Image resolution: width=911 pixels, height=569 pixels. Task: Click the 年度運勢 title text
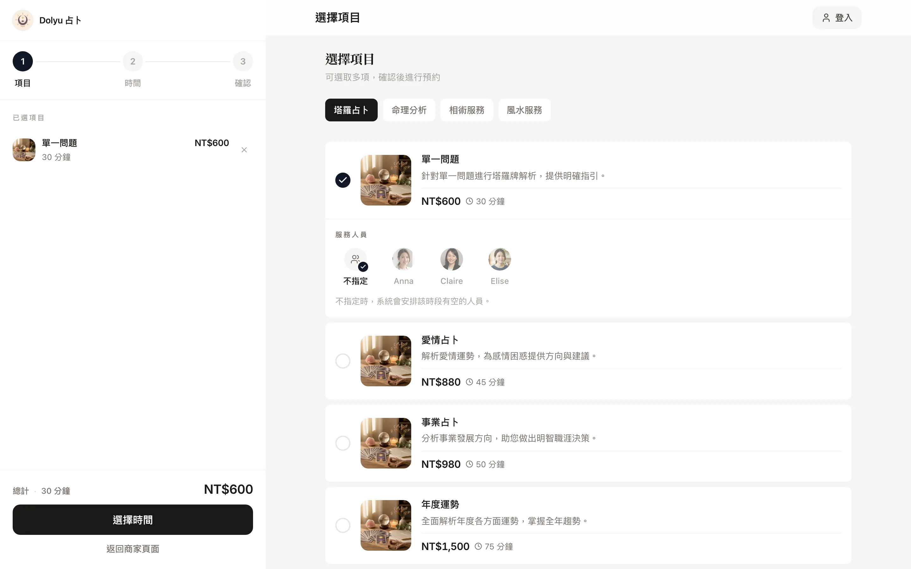pyautogui.click(x=440, y=504)
